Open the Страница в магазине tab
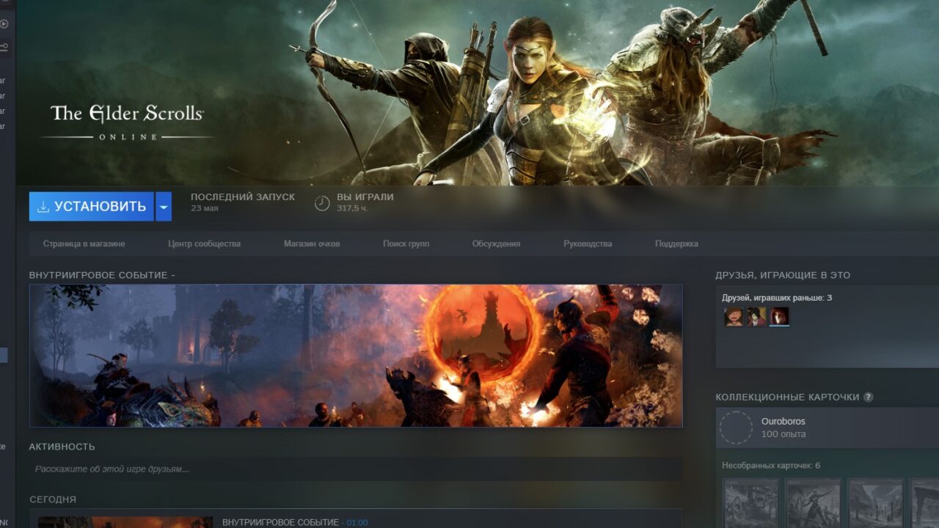The image size is (939, 528). pyautogui.click(x=84, y=243)
